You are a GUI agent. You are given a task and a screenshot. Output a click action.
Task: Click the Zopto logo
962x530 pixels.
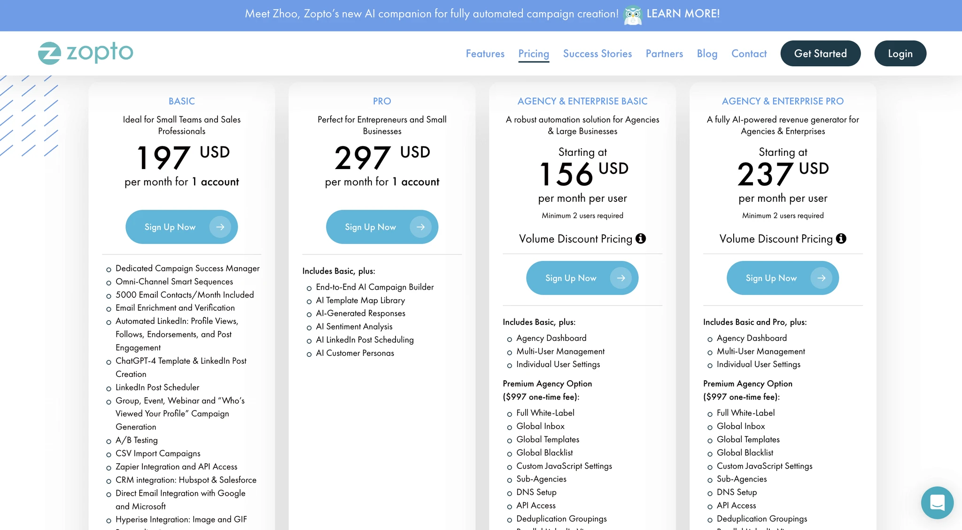click(85, 53)
